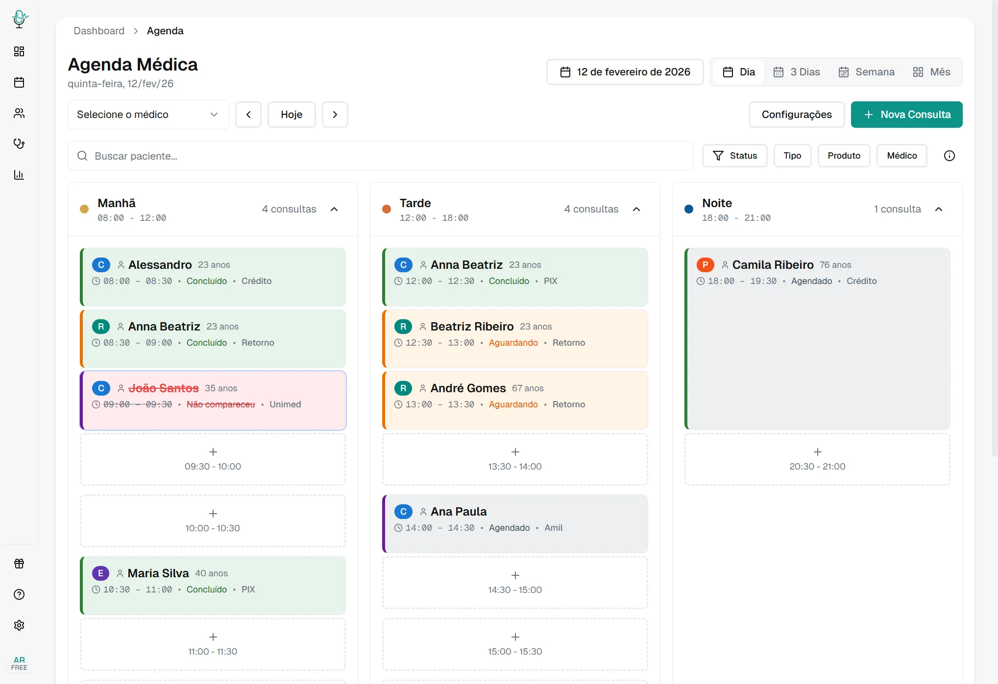The height and width of the screenshot is (684, 998).
Task: Go to next day arrow
Action: pos(335,115)
